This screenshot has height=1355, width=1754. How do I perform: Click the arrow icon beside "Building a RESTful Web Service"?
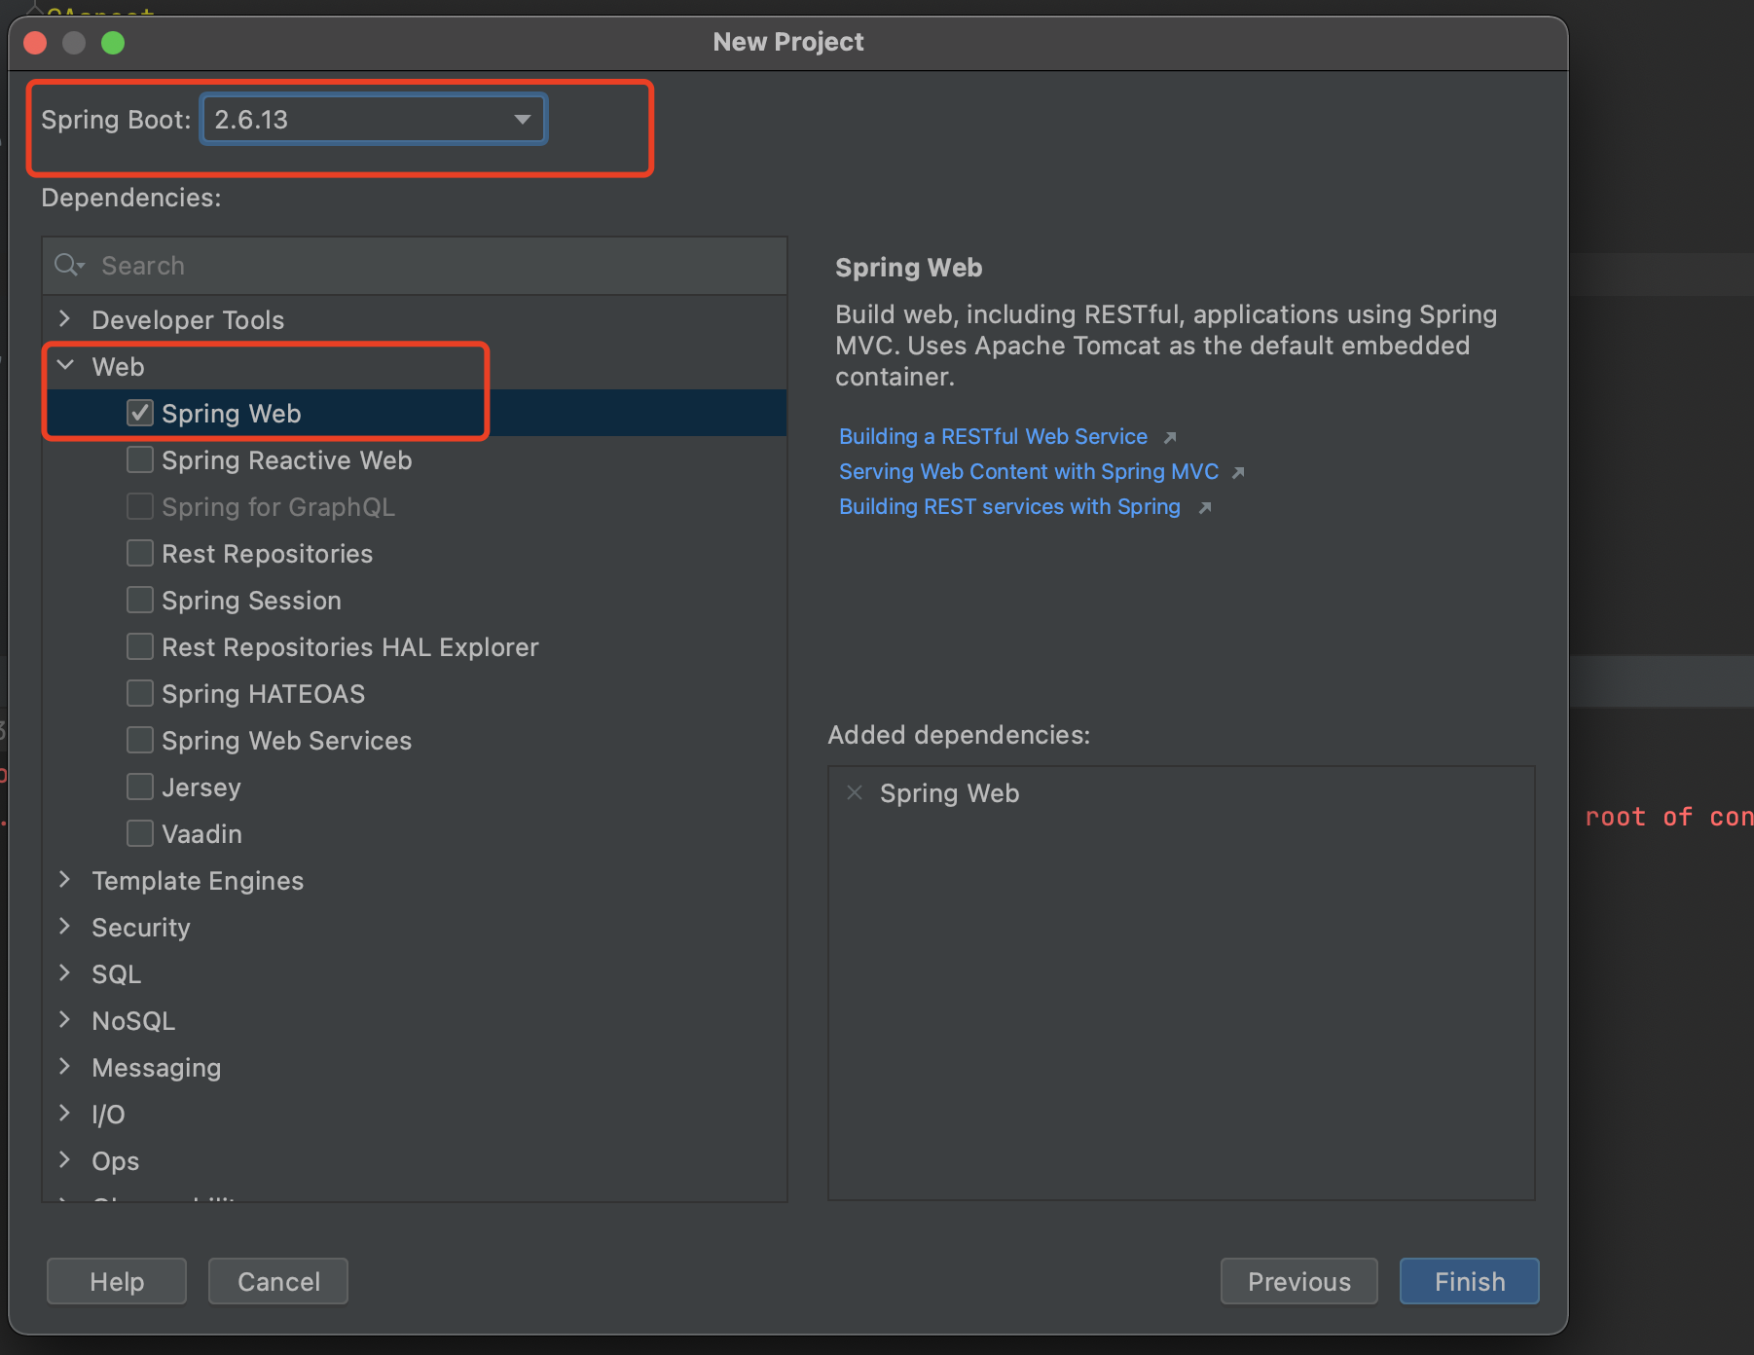pyautogui.click(x=1171, y=437)
